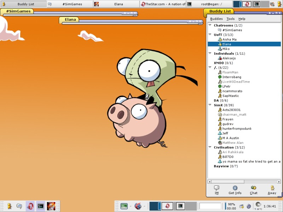Switch to root@egan terminal in taskbar
The height and width of the screenshot is (212, 283).
pyautogui.click(x=209, y=4)
